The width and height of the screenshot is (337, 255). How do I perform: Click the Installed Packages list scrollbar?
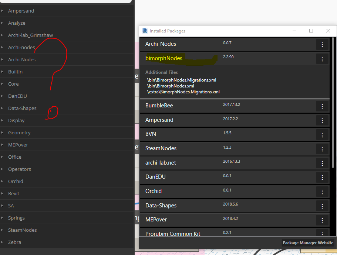click(333, 103)
